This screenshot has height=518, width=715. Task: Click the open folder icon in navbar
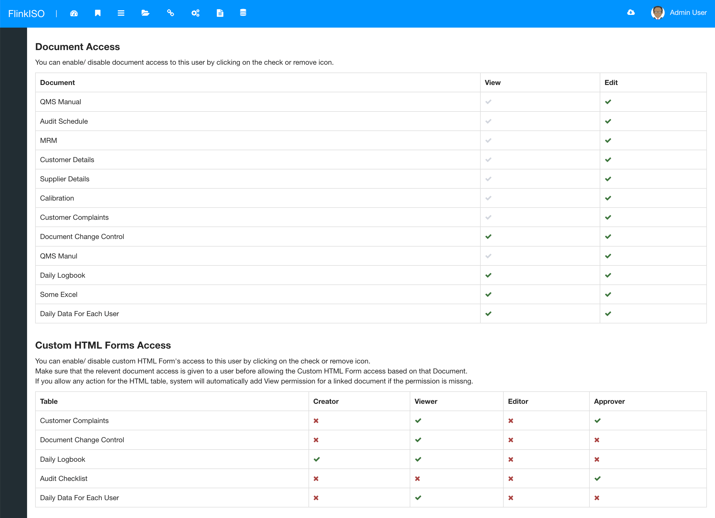click(x=145, y=13)
